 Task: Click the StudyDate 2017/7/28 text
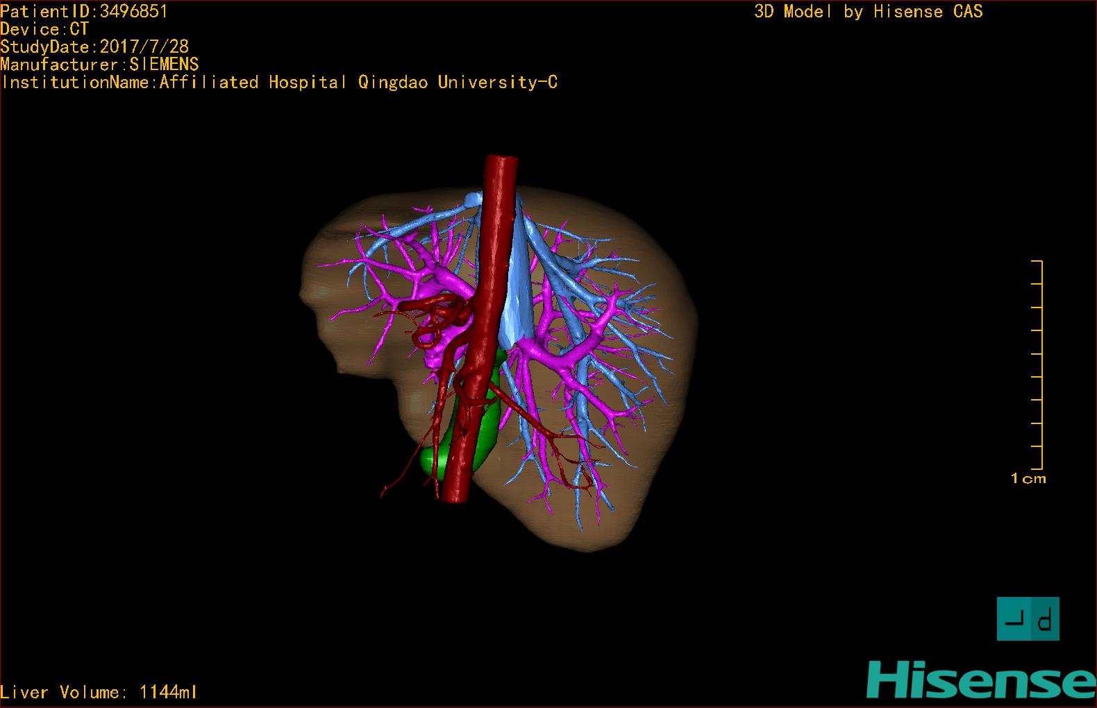[x=94, y=47]
